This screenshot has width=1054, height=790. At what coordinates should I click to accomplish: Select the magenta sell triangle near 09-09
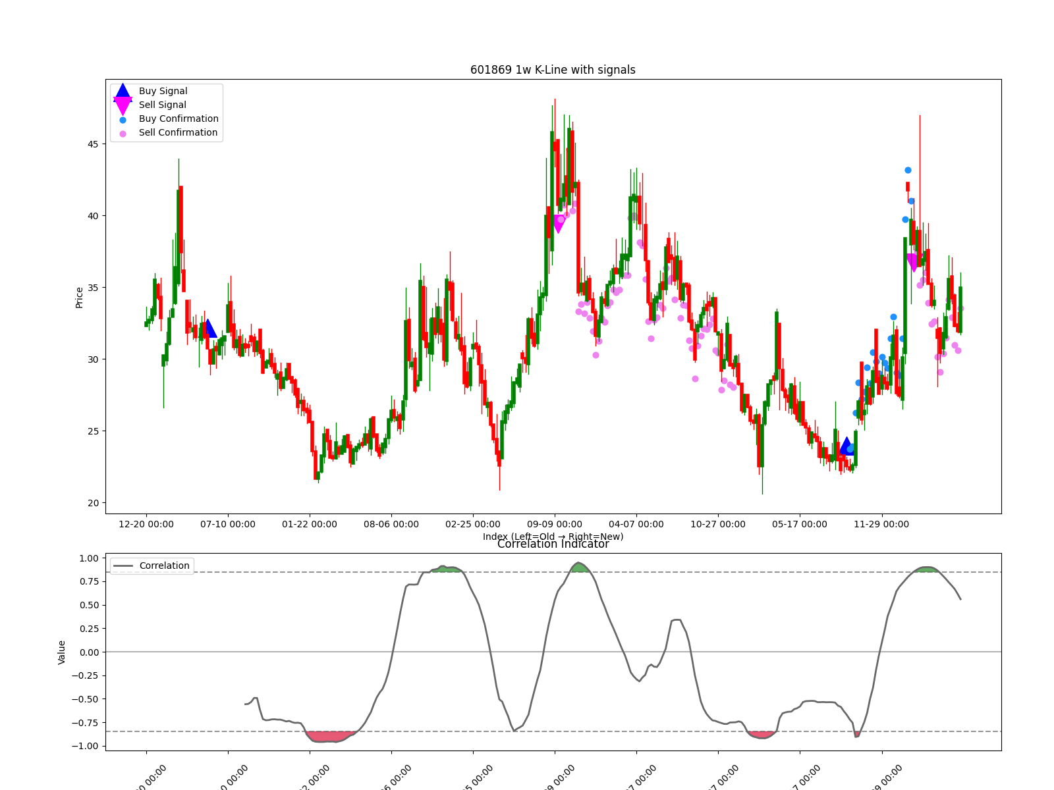point(559,224)
